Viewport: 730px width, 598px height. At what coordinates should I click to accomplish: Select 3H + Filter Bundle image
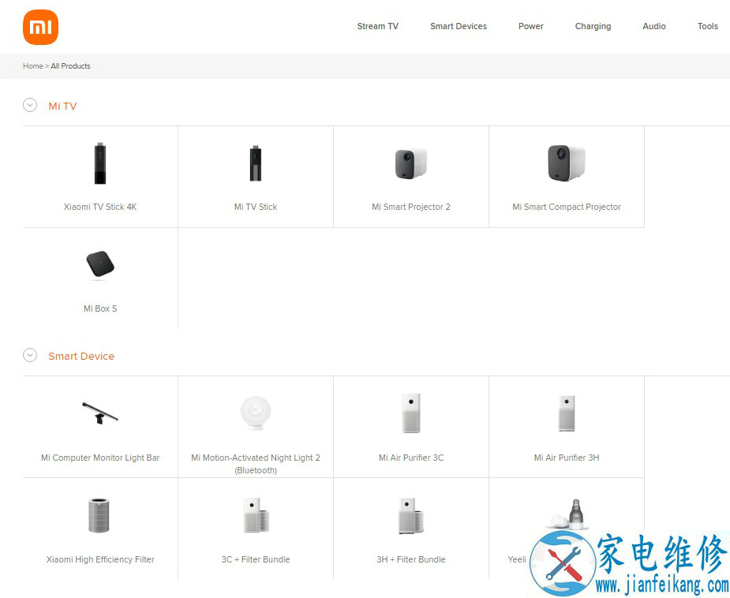pyautogui.click(x=411, y=515)
